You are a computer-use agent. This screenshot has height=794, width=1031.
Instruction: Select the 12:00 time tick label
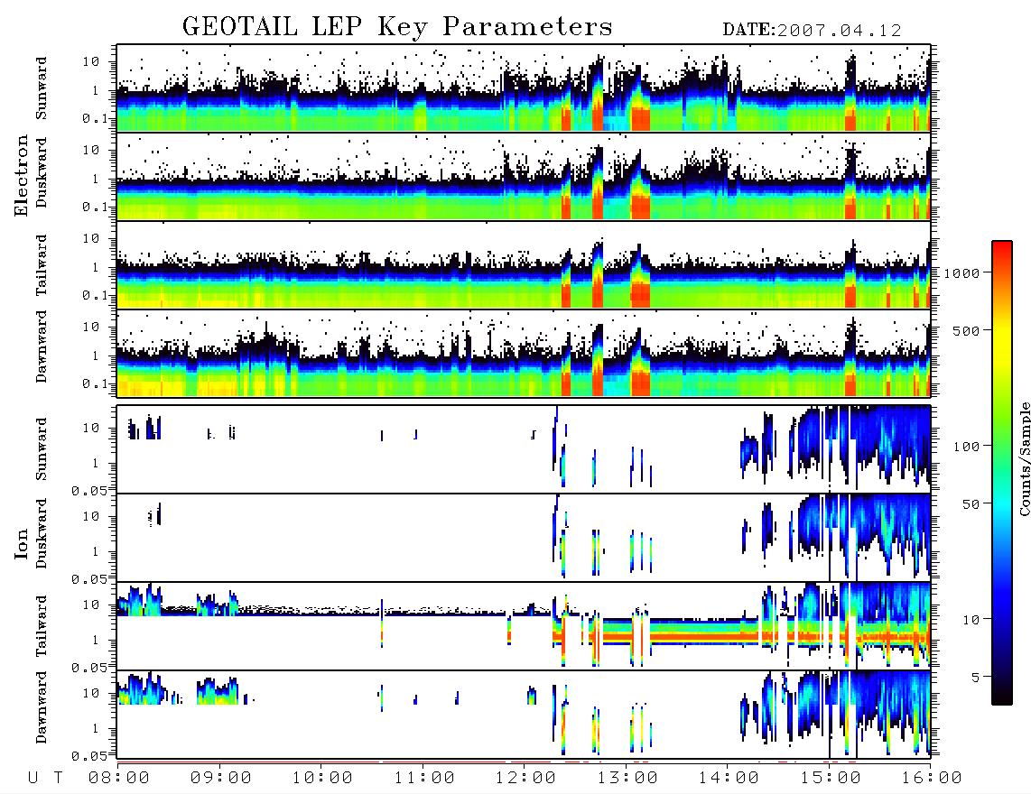click(x=525, y=779)
